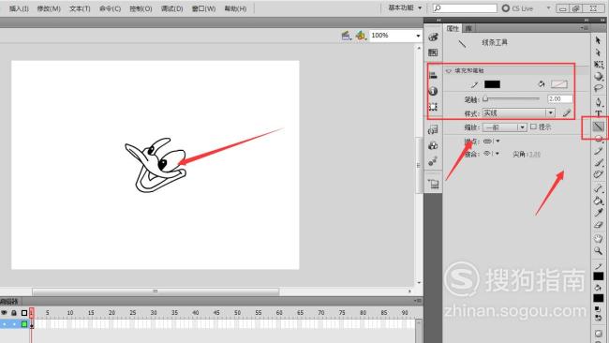This screenshot has width=609, height=343.
Task: Click the outline box icon above layers
Action: click(x=24, y=312)
